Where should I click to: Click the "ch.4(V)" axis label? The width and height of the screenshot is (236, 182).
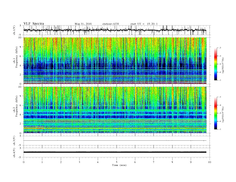click(x=14, y=153)
